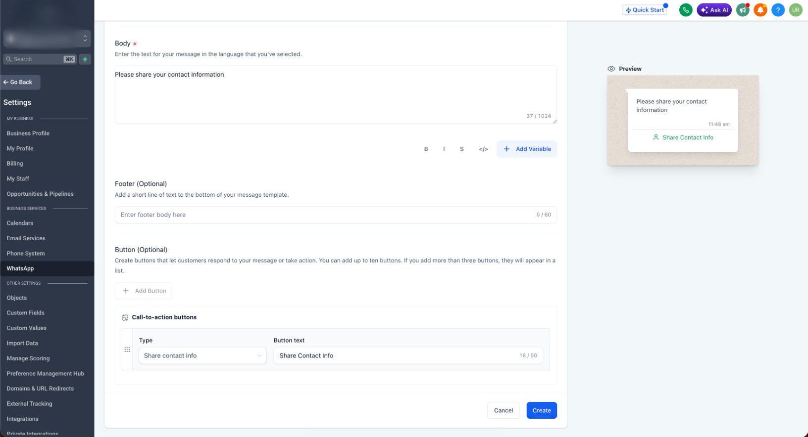Focus the sidebar Search field
This screenshot has width=808, height=437.
coord(40,59)
